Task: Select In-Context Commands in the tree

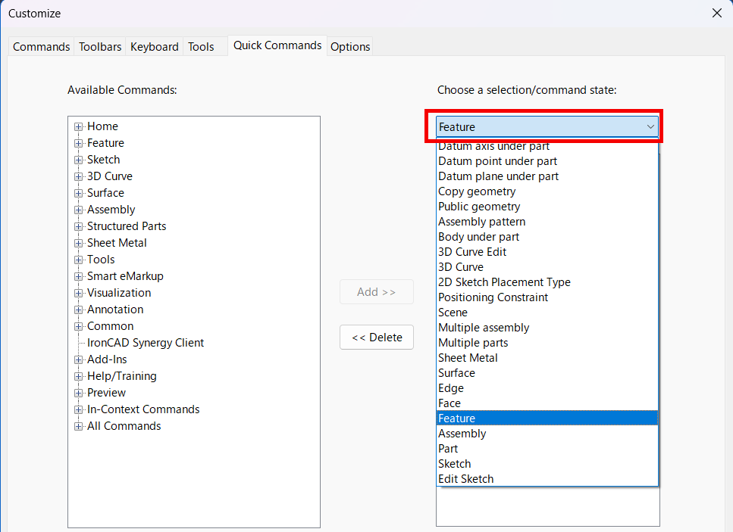Action: (143, 409)
